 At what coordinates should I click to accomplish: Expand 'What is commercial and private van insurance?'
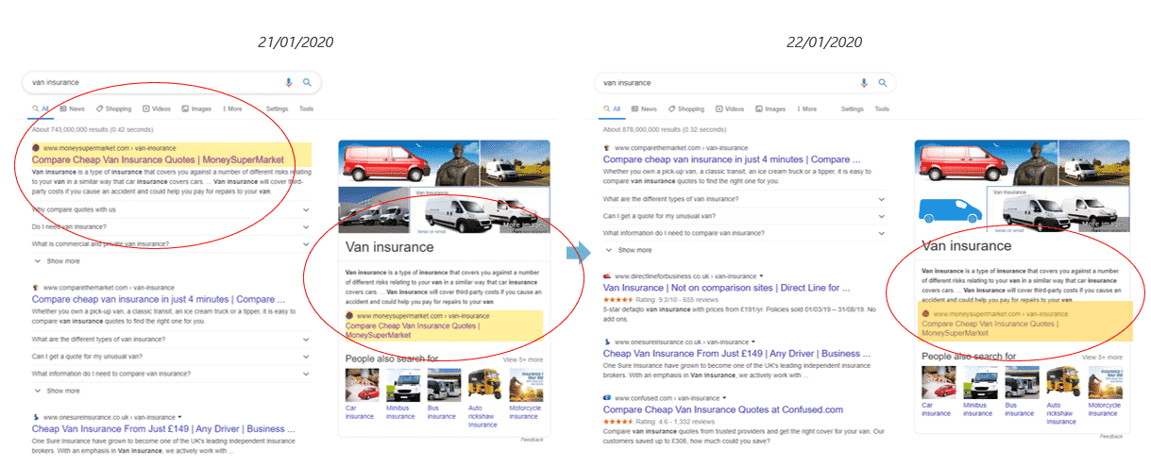[171, 243]
